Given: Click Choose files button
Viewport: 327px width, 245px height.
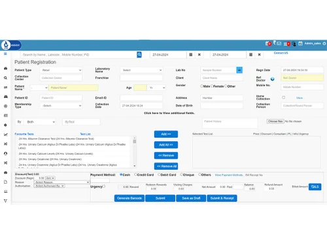Looking at the screenshot, I should 275,122.
